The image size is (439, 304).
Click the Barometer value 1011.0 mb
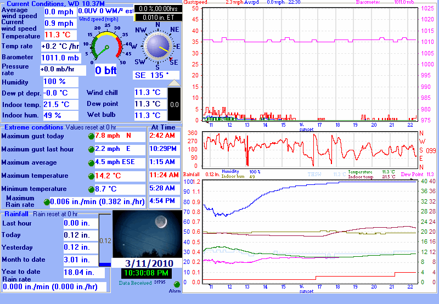(61, 58)
